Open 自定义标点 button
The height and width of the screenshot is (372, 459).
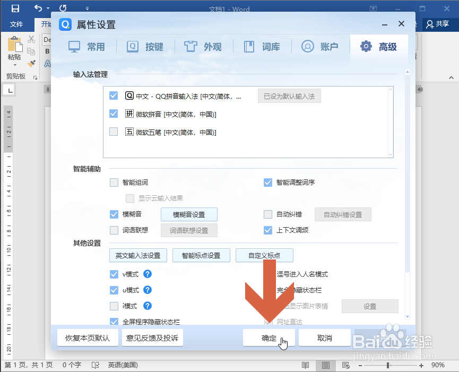coord(264,255)
